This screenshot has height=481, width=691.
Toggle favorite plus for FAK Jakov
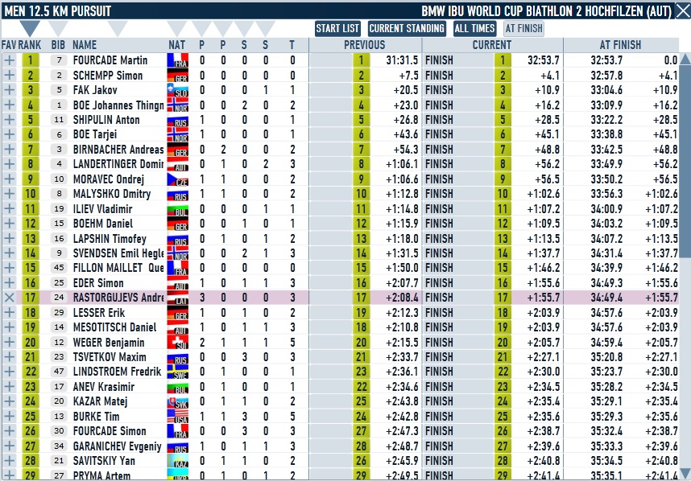[x=9, y=90]
